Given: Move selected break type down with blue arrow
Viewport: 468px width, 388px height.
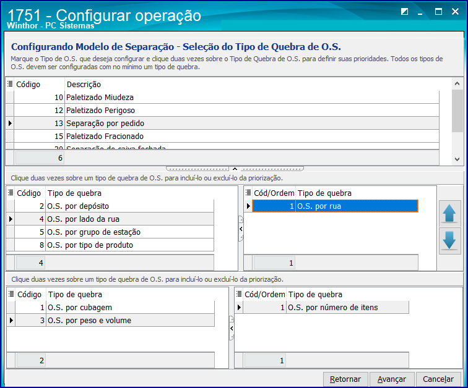Looking at the screenshot, I should 449,240.
